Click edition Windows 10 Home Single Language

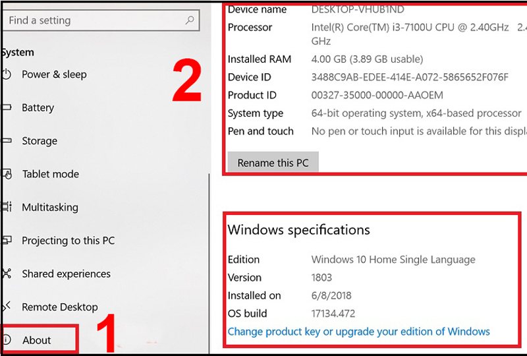tap(393, 260)
